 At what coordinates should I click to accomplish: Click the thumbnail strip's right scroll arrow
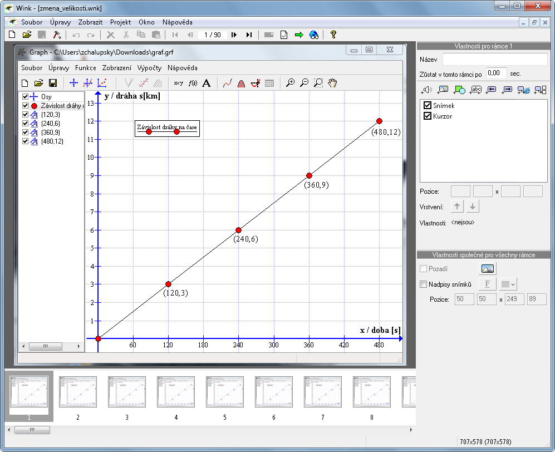click(x=412, y=430)
